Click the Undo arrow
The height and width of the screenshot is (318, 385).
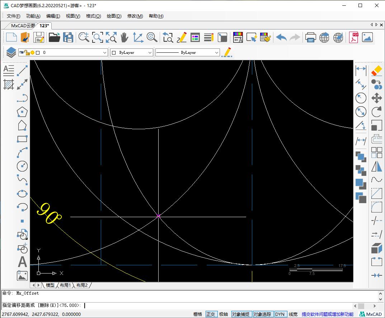click(281, 37)
